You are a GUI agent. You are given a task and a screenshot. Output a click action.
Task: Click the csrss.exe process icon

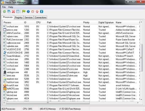click(x=5, y=69)
